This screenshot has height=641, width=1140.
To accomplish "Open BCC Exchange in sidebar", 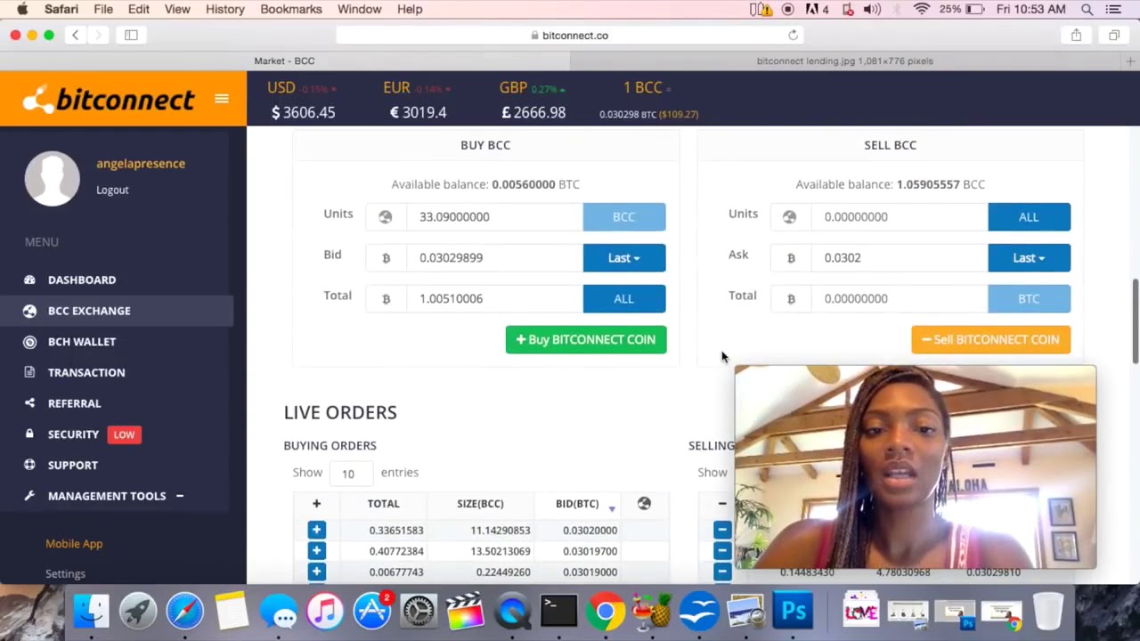I will click(89, 311).
